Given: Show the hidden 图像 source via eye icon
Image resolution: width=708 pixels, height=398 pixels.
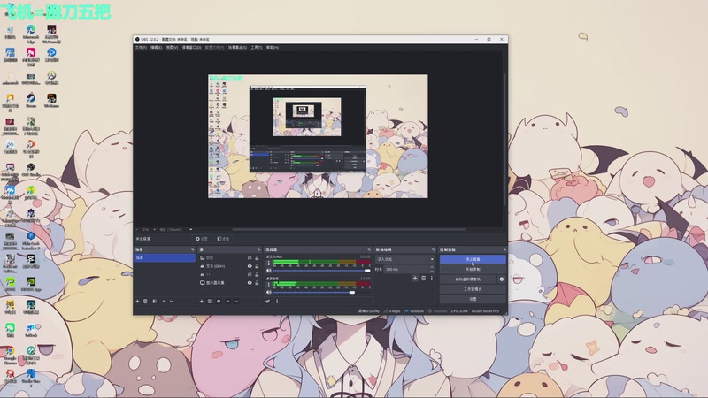Looking at the screenshot, I should pos(250,258).
